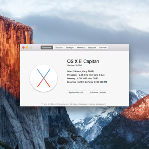Click the 4 GB 1067 MHz DDR3 value
The height and width of the screenshot is (149, 149).
(x=88, y=79)
